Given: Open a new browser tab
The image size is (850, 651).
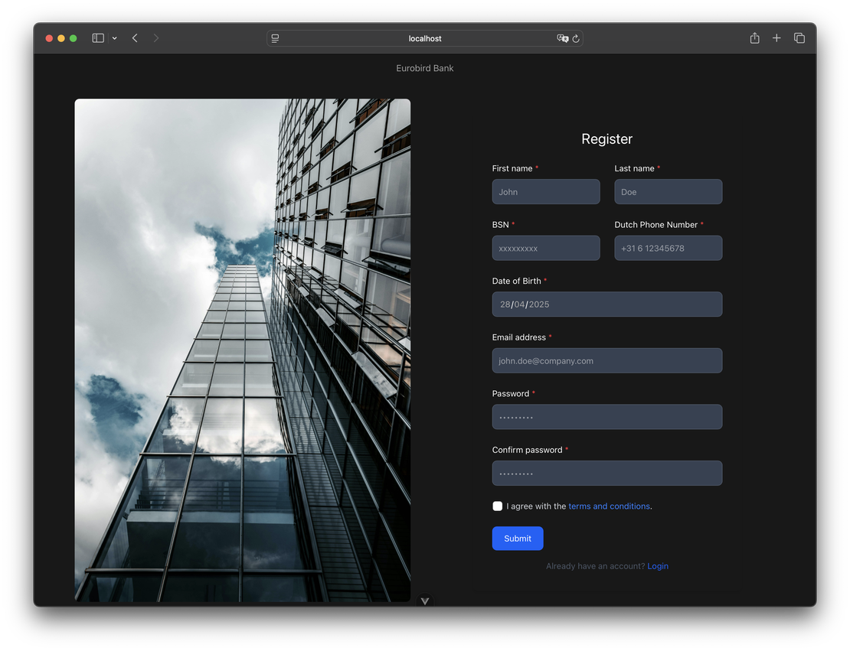Looking at the screenshot, I should (x=776, y=37).
